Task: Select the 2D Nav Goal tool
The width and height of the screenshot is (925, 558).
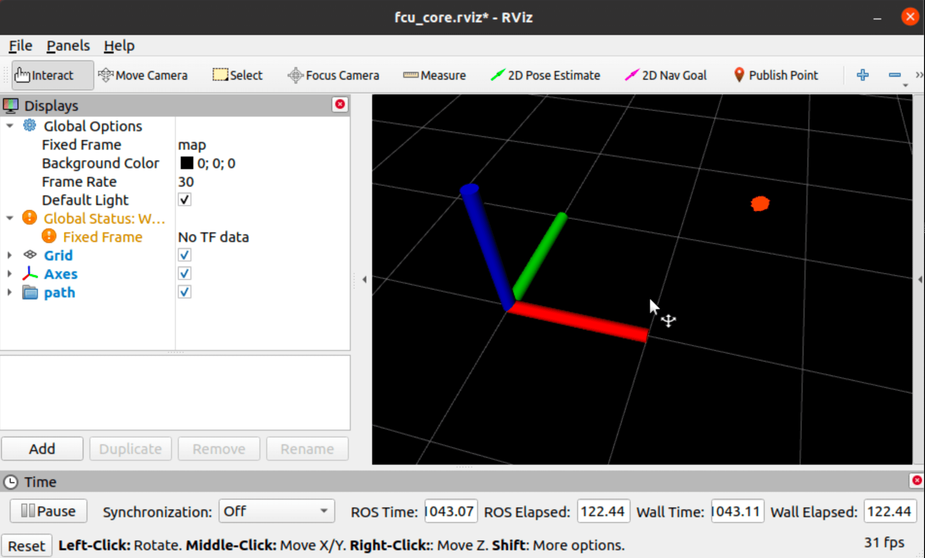Action: tap(666, 75)
